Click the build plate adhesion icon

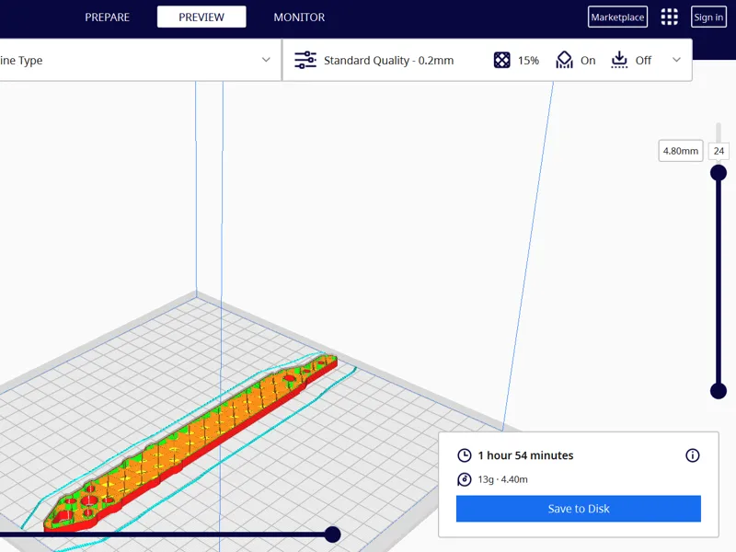(x=619, y=60)
